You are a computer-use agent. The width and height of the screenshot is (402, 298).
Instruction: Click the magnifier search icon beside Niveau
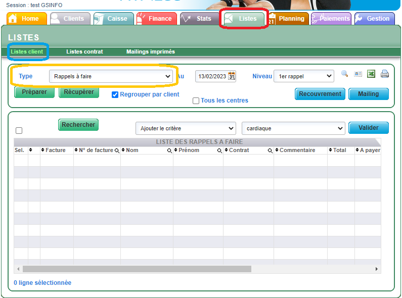pos(344,74)
